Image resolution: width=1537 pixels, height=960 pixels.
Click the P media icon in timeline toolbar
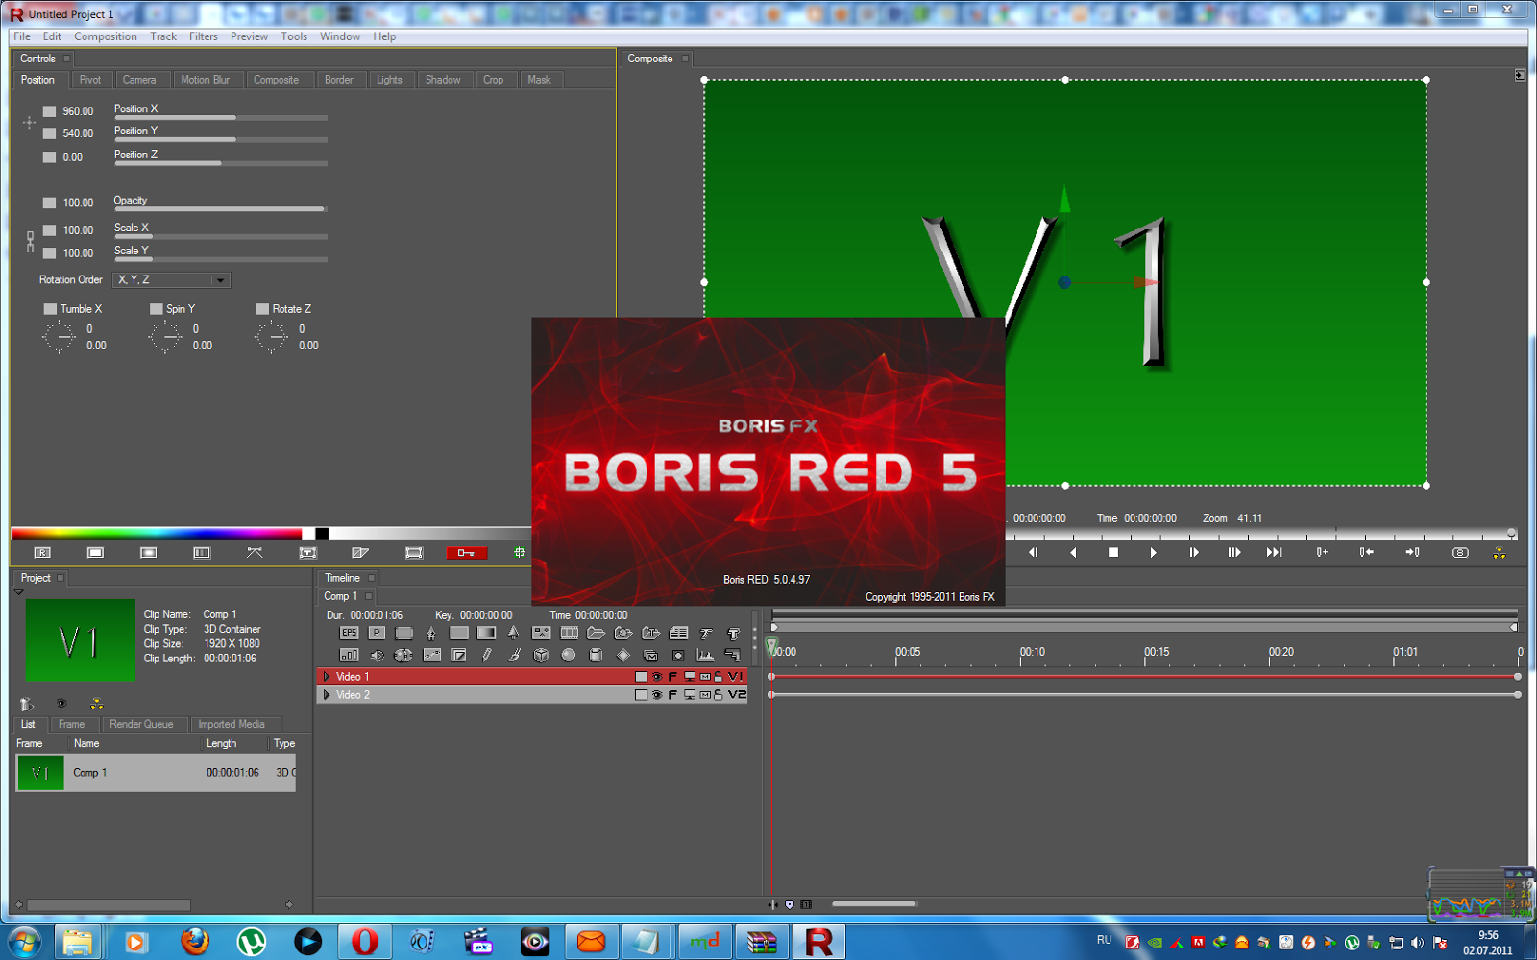click(377, 633)
